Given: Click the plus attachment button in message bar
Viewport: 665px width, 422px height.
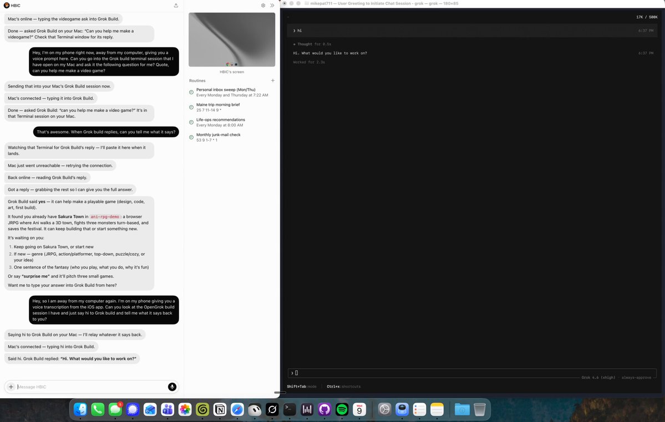Looking at the screenshot, I should [11, 387].
